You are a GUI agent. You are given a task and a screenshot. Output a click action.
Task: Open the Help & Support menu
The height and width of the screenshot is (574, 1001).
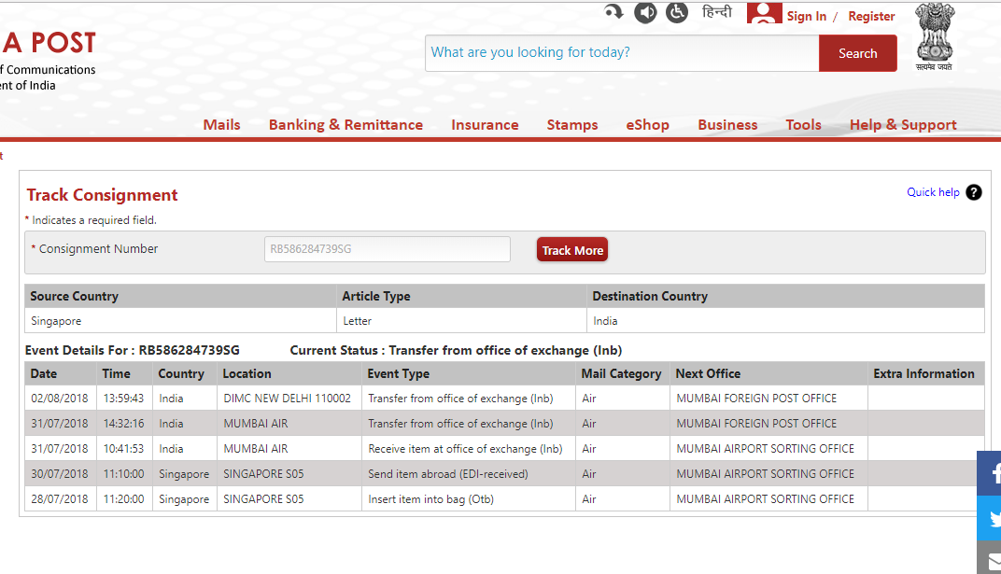click(x=903, y=125)
